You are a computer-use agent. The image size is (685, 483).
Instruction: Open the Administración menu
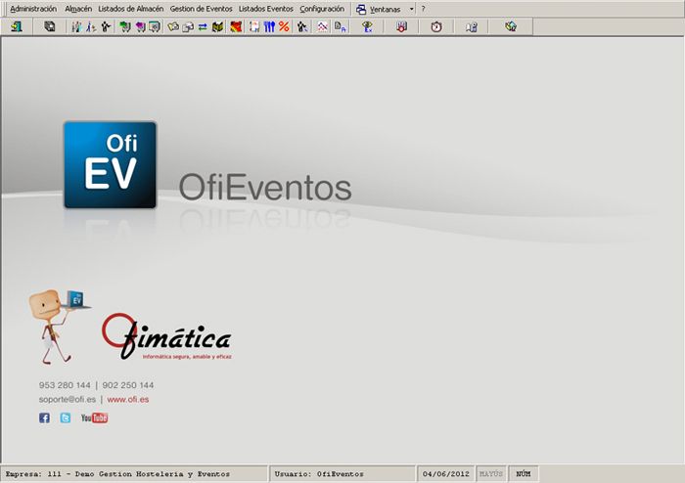pos(33,9)
